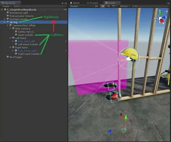Collapse the XR Rig tree arrow
171x142 pixels.
pos(5,22)
